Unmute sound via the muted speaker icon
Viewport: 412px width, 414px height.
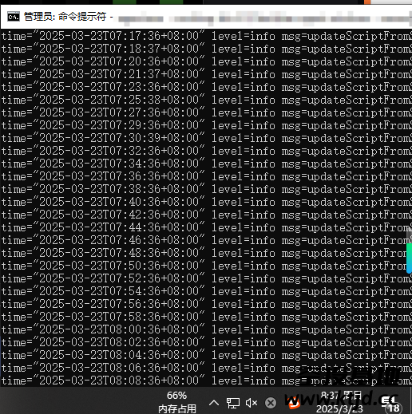pos(252,403)
